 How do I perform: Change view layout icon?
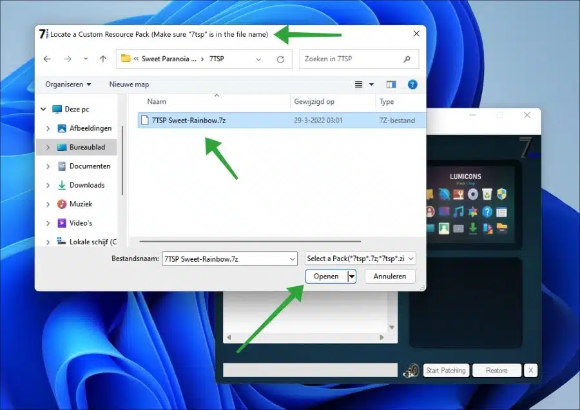click(x=358, y=84)
